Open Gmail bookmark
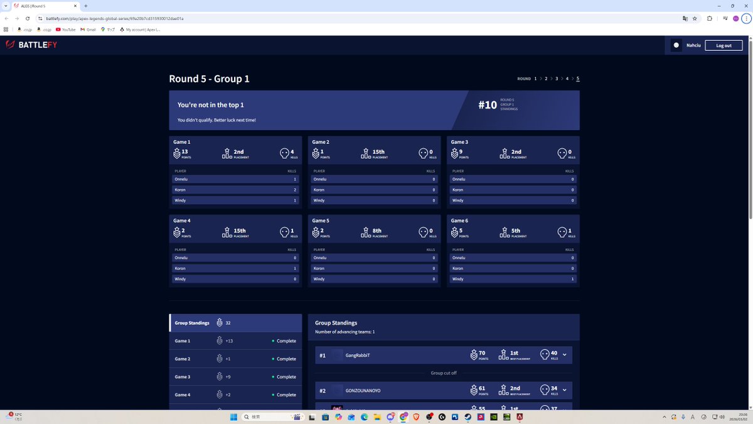753x424 pixels. pyautogui.click(x=88, y=29)
